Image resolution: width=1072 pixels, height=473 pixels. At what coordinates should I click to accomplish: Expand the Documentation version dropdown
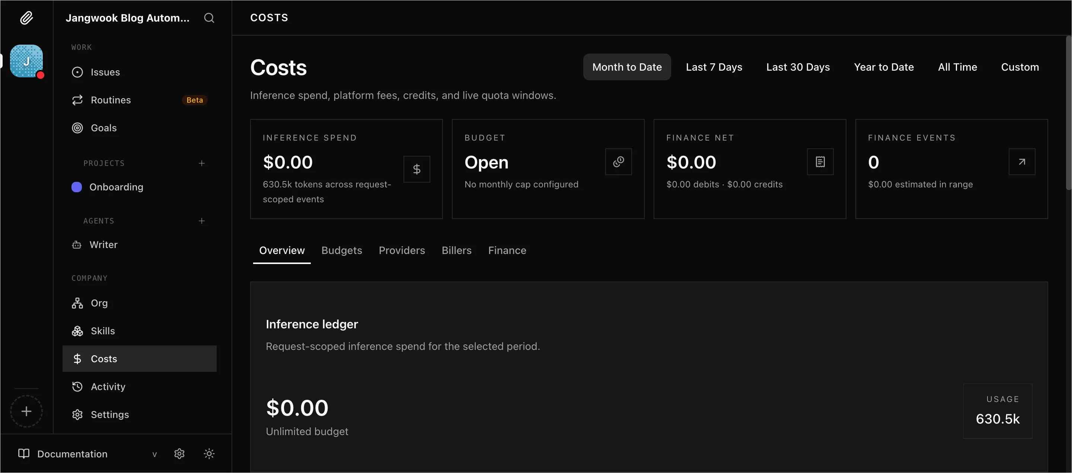(154, 454)
